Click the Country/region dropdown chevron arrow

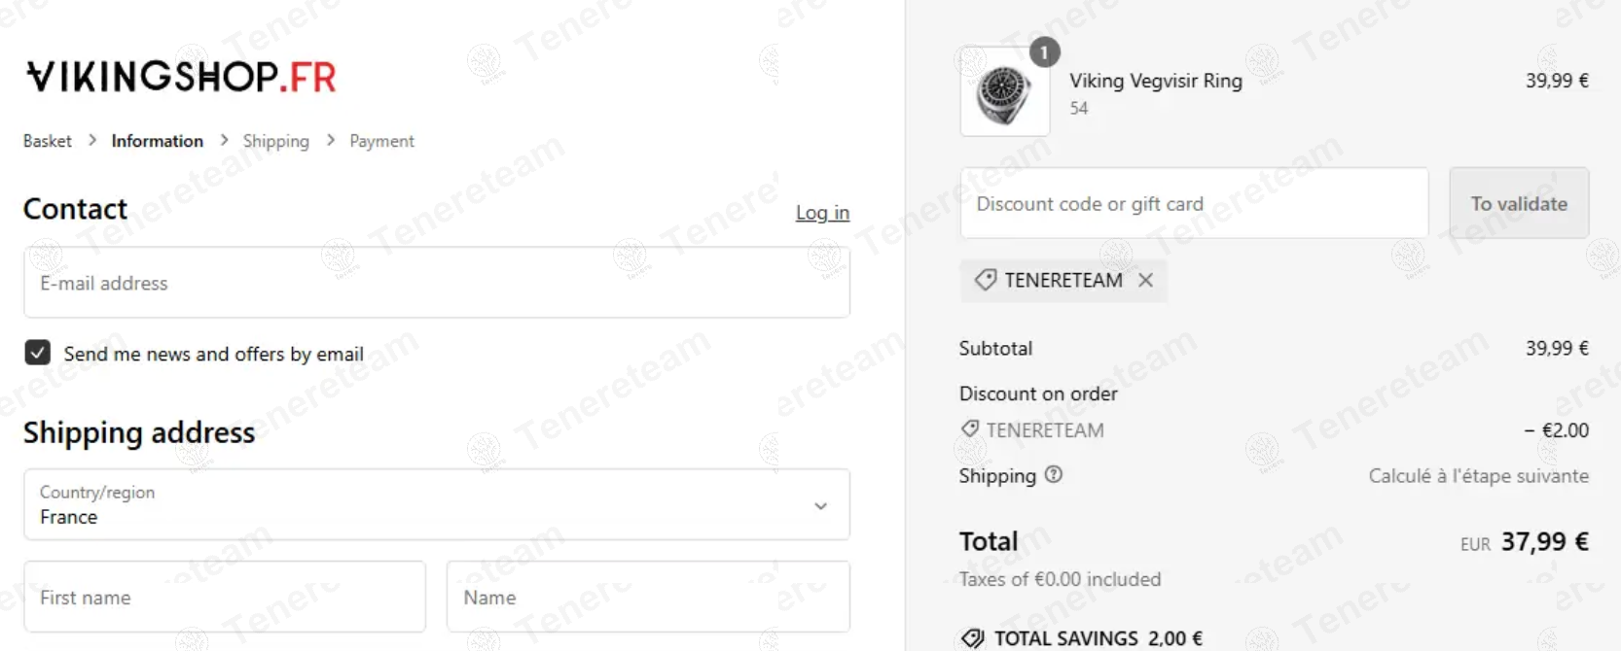pos(820,506)
